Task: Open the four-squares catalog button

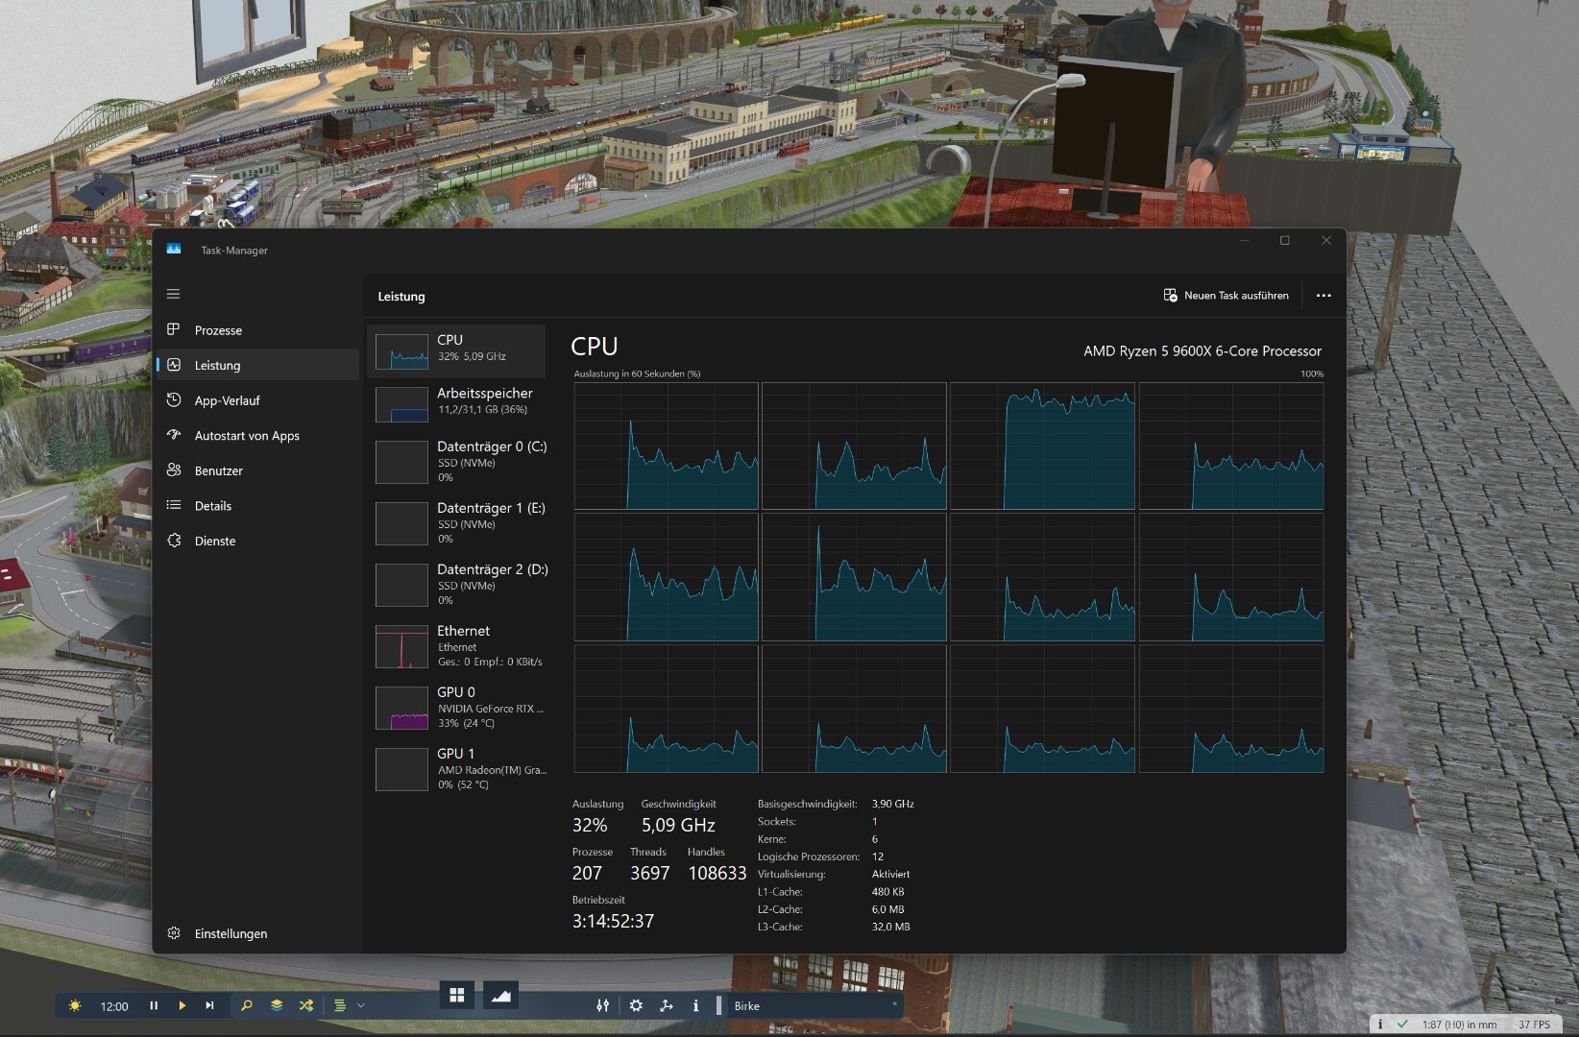Action: 457,995
